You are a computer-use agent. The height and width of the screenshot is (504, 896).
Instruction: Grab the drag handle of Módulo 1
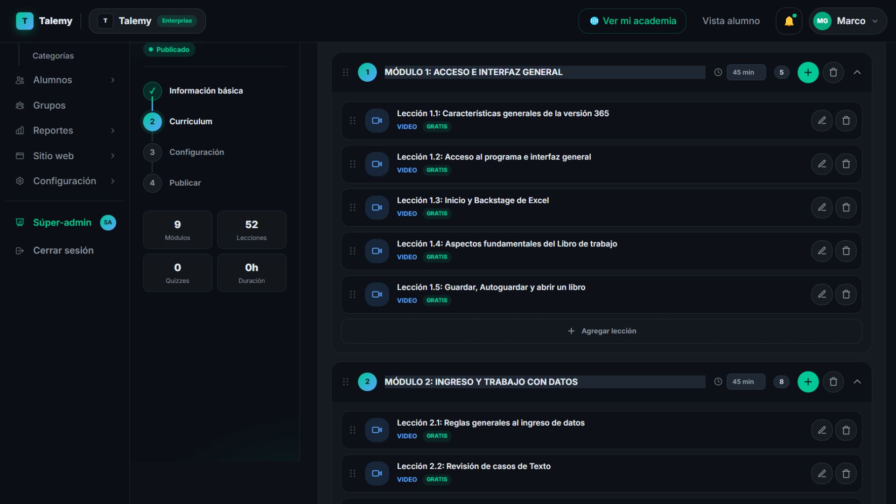[345, 72]
